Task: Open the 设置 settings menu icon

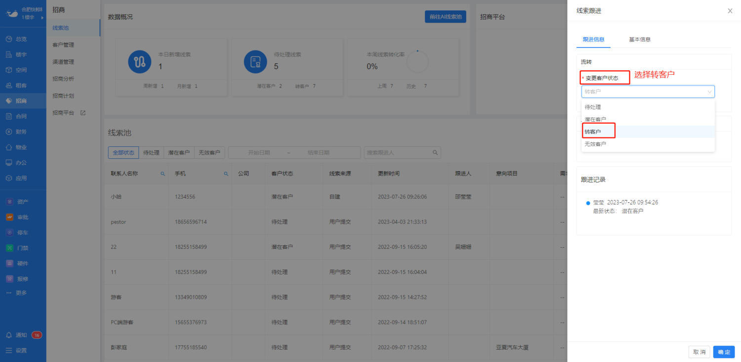Action: pos(9,350)
